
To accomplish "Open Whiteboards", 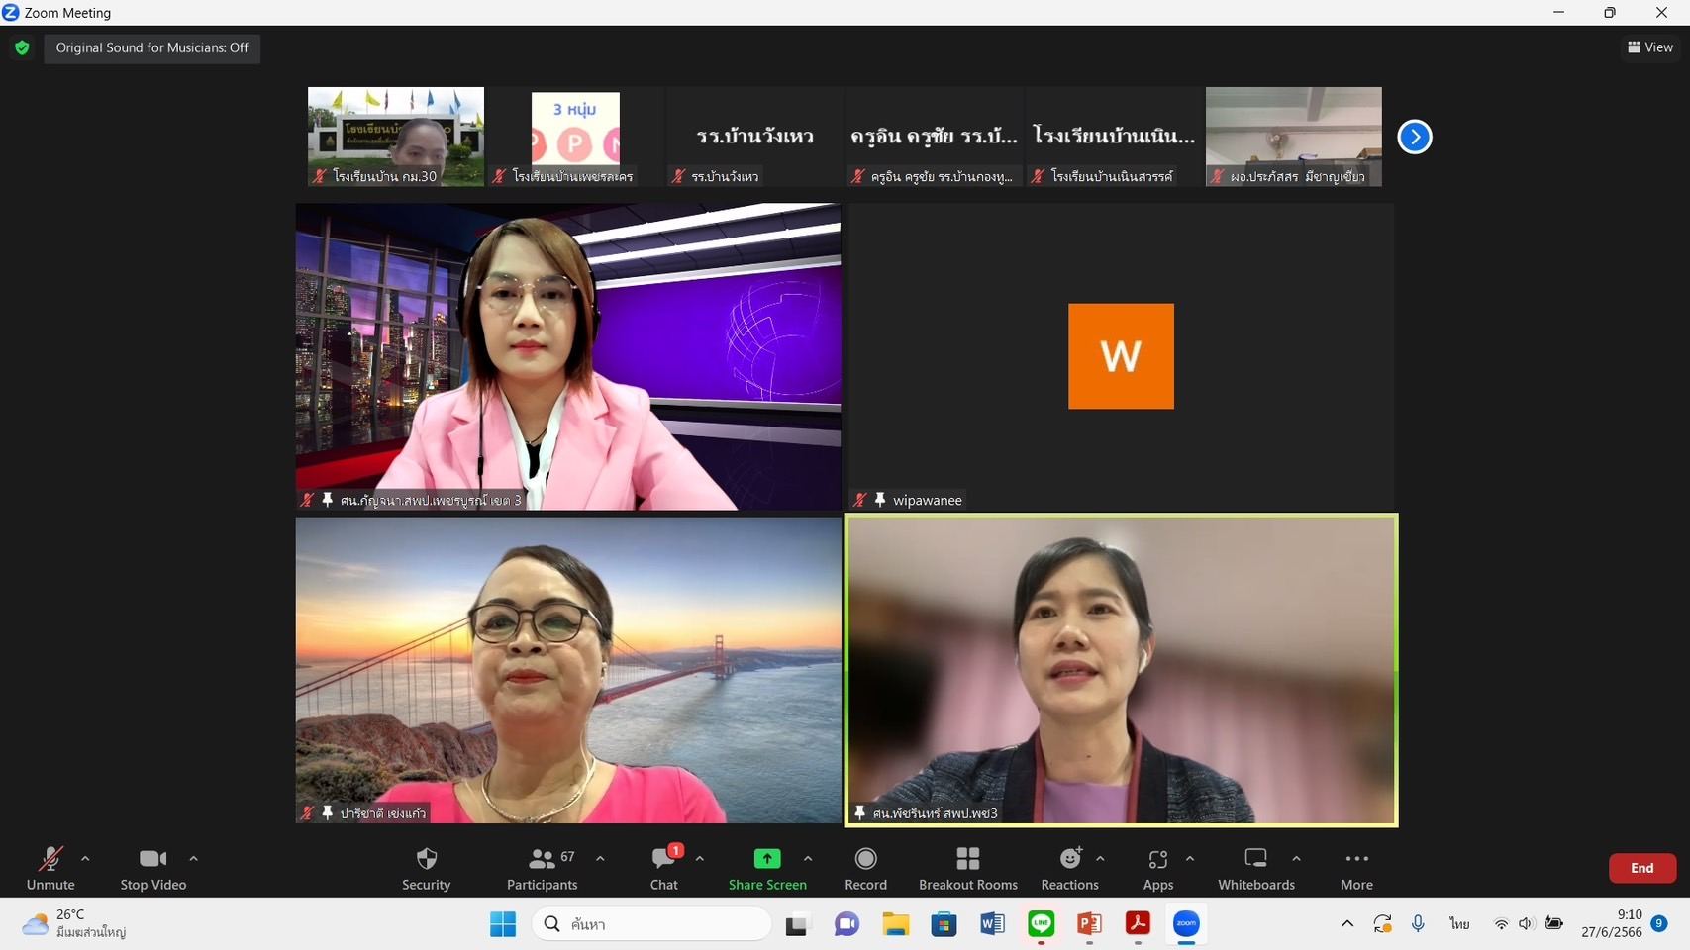I will 1255,868.
